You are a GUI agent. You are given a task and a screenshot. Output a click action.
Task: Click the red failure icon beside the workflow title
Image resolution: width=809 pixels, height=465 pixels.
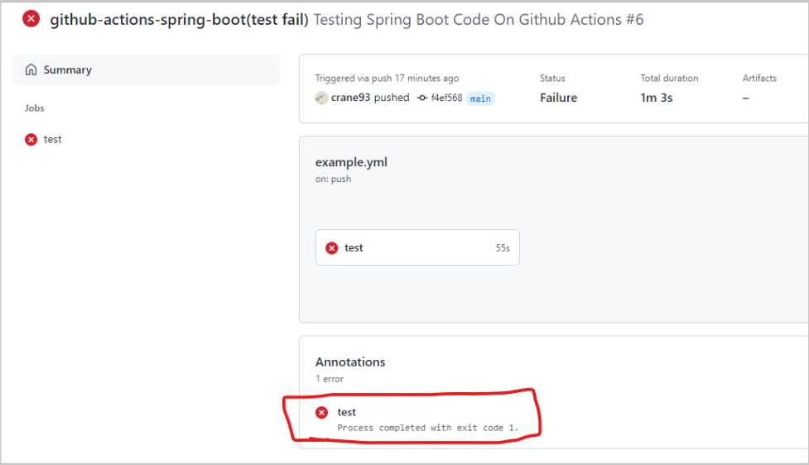(x=31, y=19)
